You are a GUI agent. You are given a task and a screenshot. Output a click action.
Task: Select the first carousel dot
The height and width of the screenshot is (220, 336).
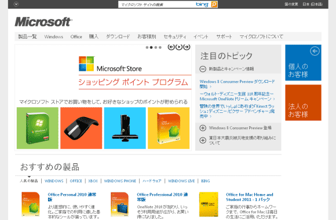[x=147, y=47]
